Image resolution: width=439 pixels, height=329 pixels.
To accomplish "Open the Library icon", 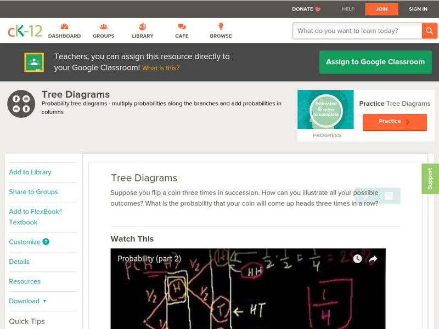I will click(x=142, y=26).
